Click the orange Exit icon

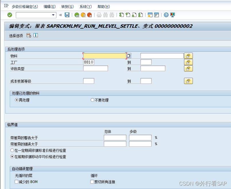(x=83, y=15)
